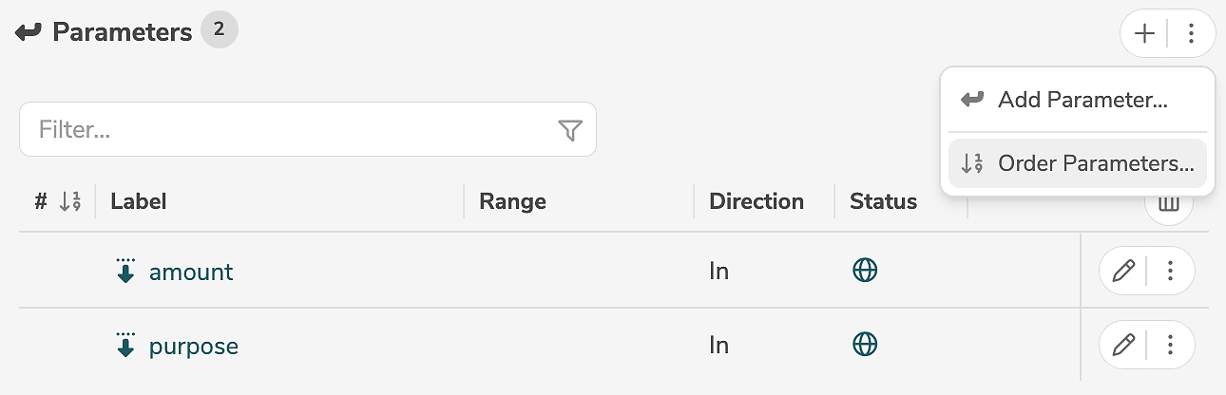The width and height of the screenshot is (1226, 395).
Task: Edit the amount parameter with pencil
Action: coord(1123,272)
